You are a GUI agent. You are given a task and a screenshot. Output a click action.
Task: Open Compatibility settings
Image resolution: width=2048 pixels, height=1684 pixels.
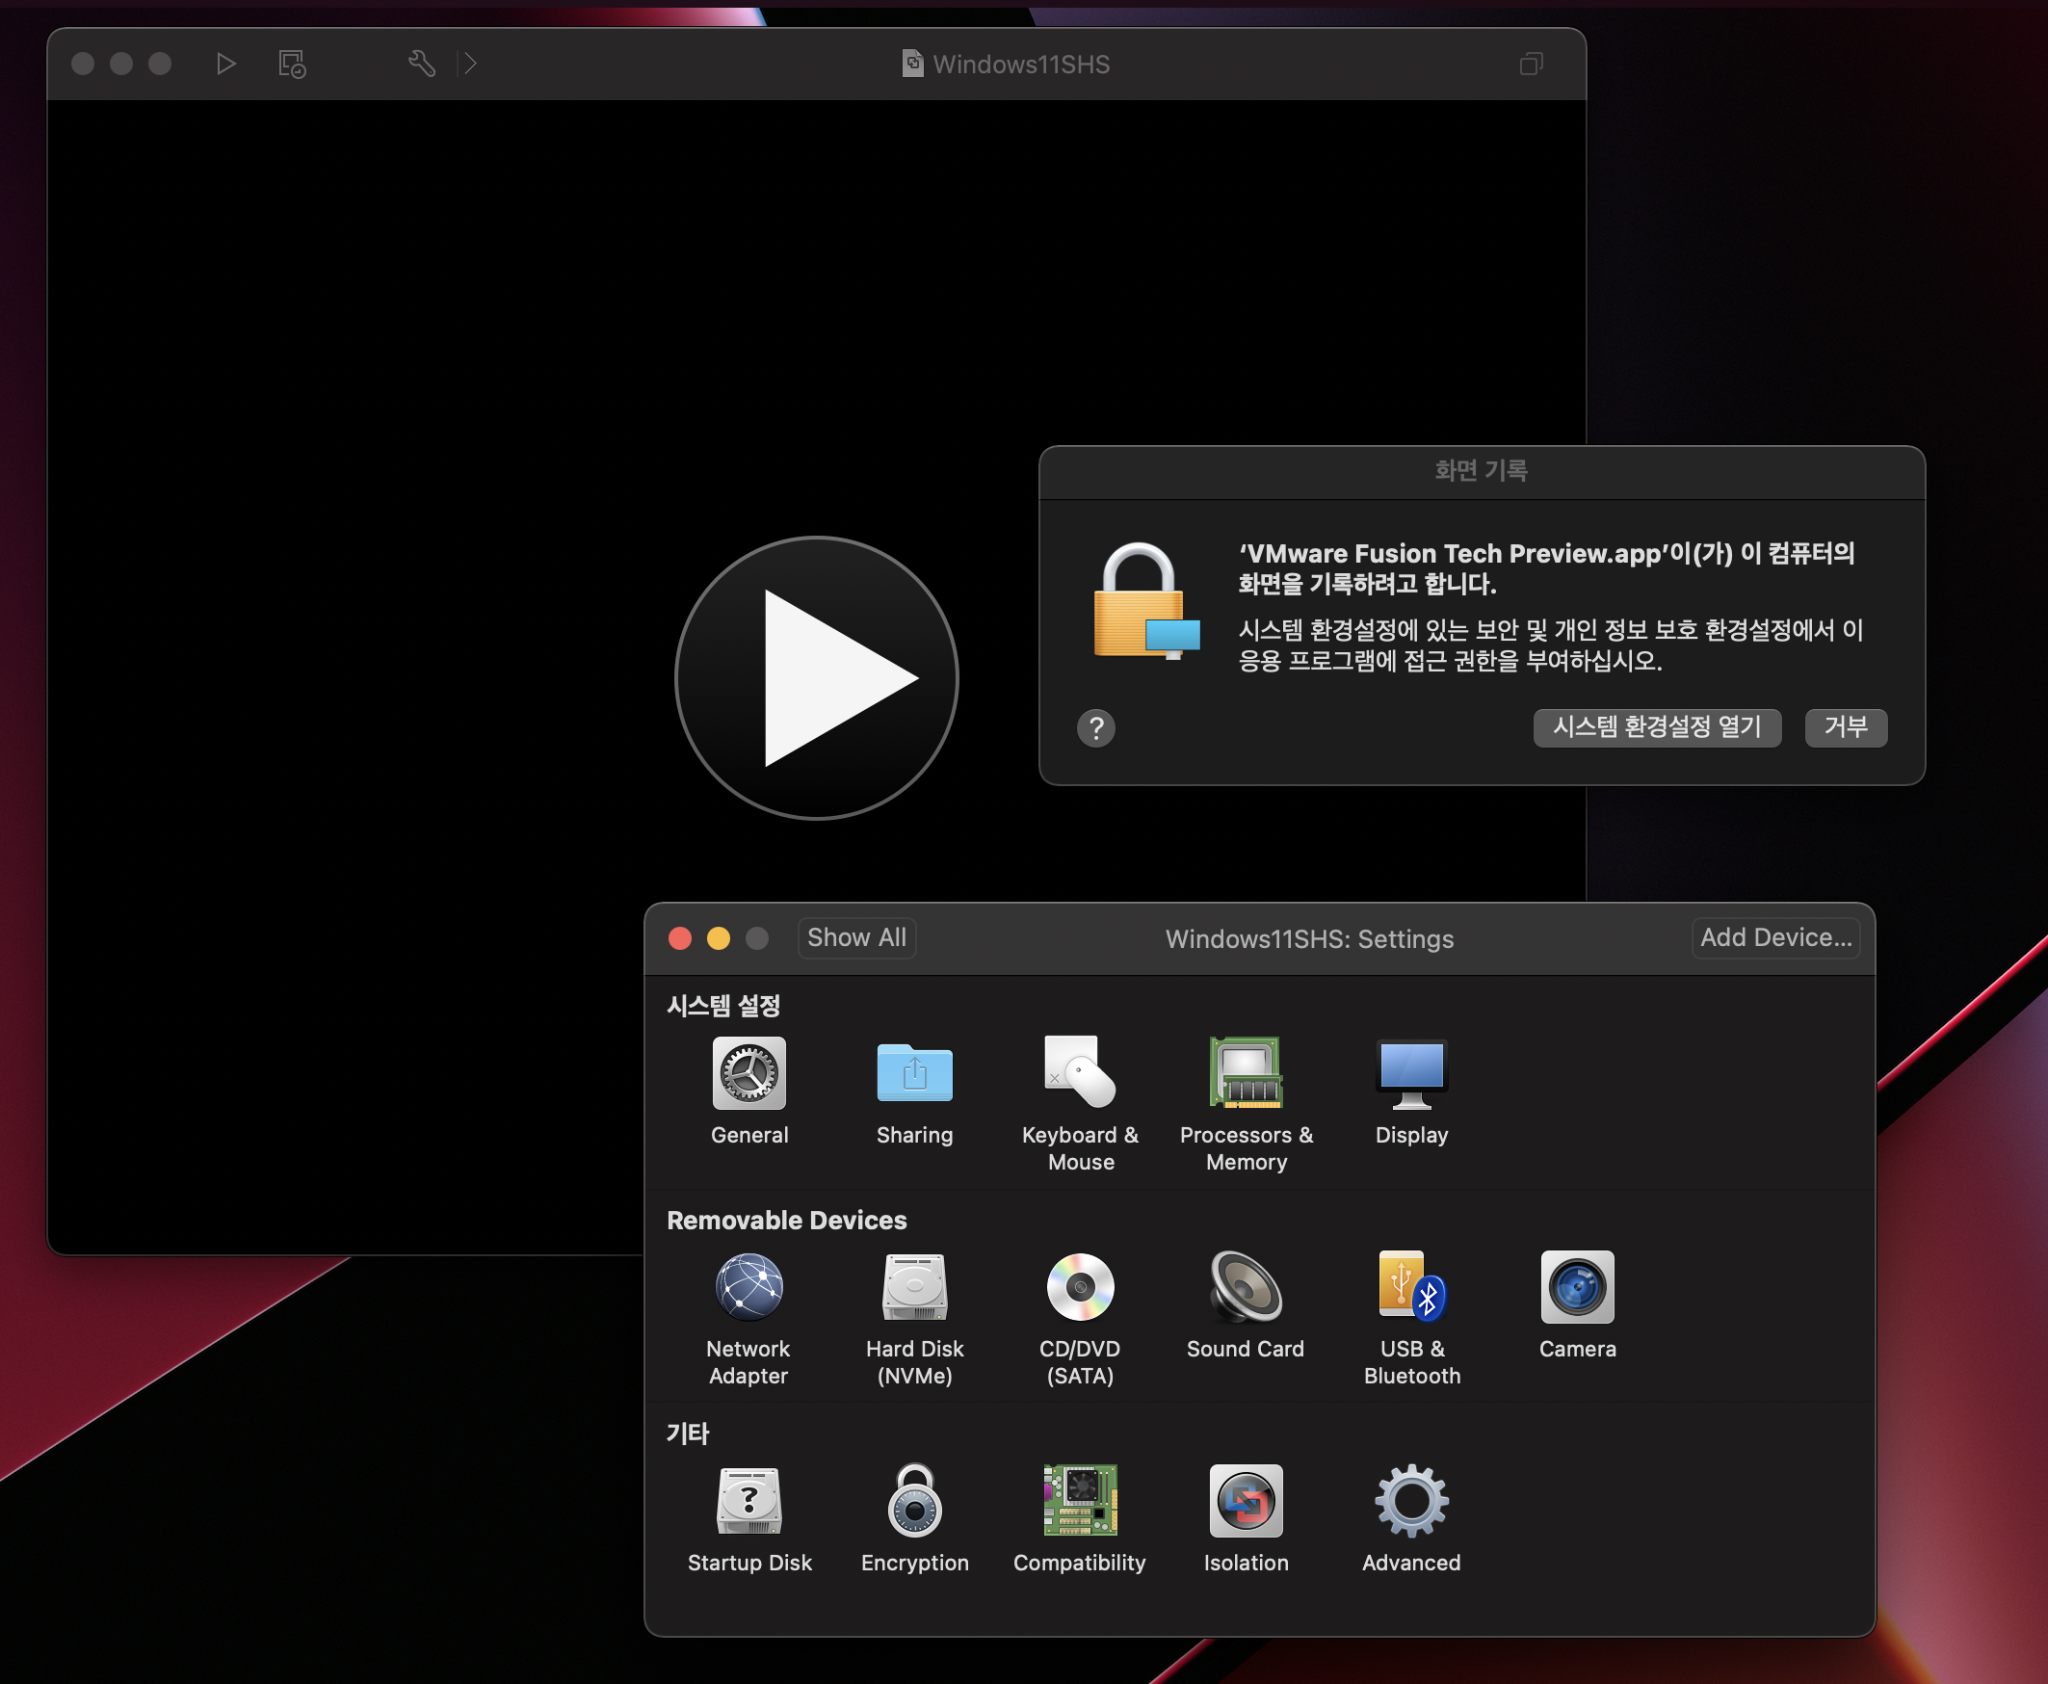point(1080,1502)
